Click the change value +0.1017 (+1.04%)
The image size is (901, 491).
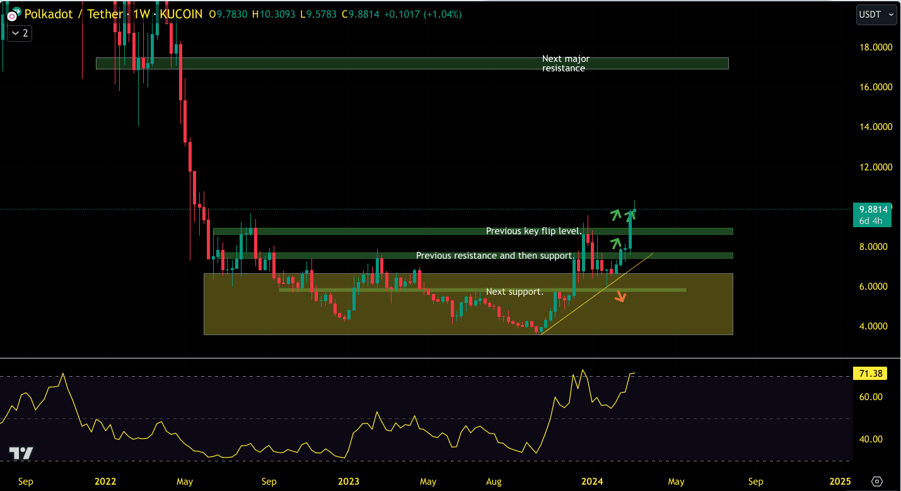422,14
